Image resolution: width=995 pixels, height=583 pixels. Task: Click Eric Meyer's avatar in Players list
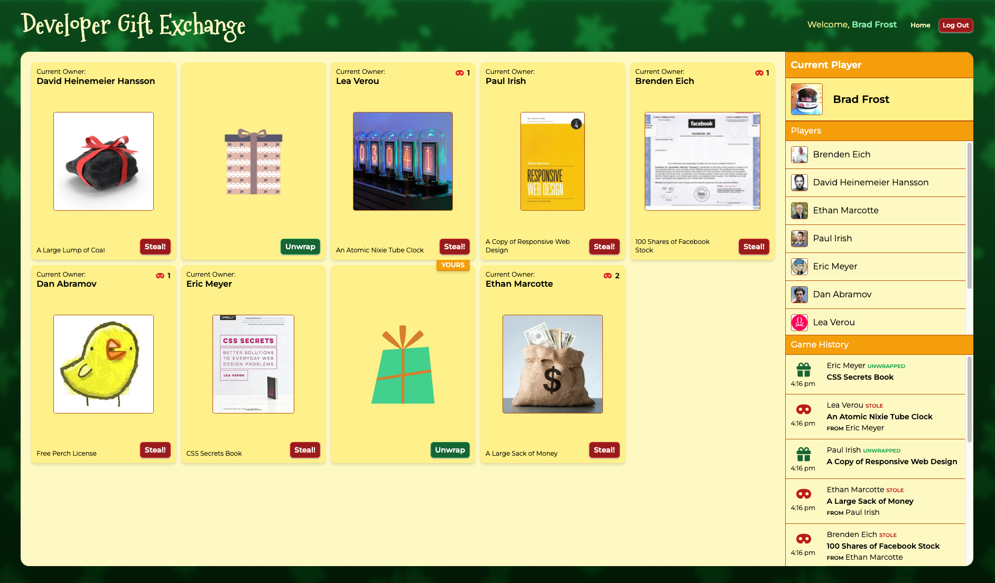pyautogui.click(x=799, y=266)
